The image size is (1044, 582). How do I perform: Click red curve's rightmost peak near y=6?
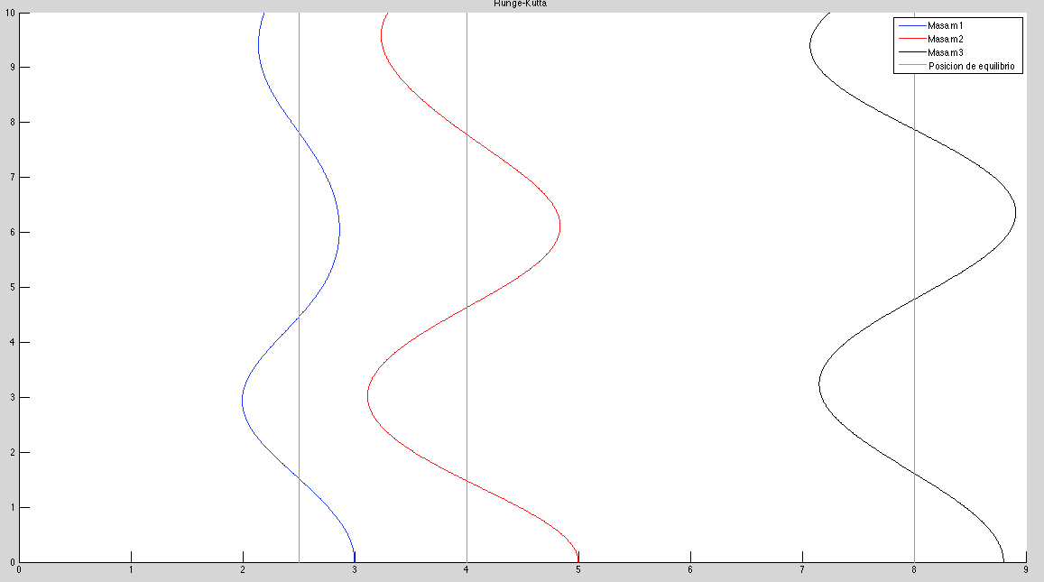560,226
